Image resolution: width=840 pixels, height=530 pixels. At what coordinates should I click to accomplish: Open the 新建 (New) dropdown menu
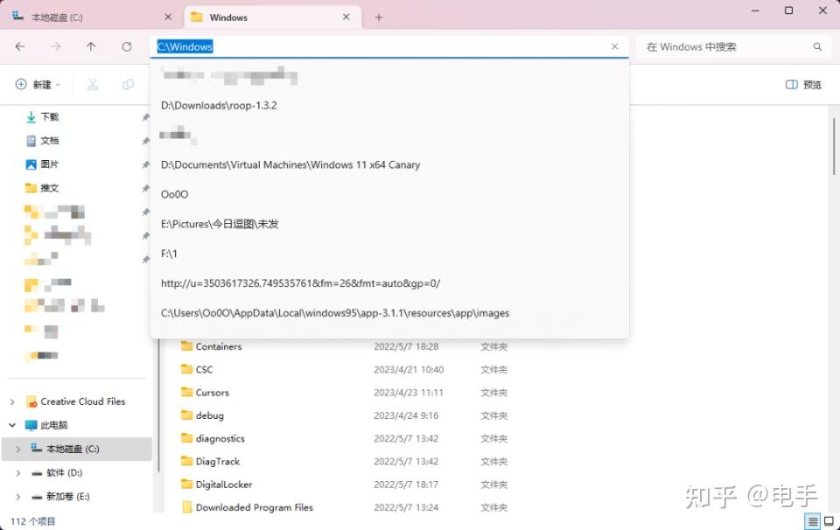[x=37, y=84]
